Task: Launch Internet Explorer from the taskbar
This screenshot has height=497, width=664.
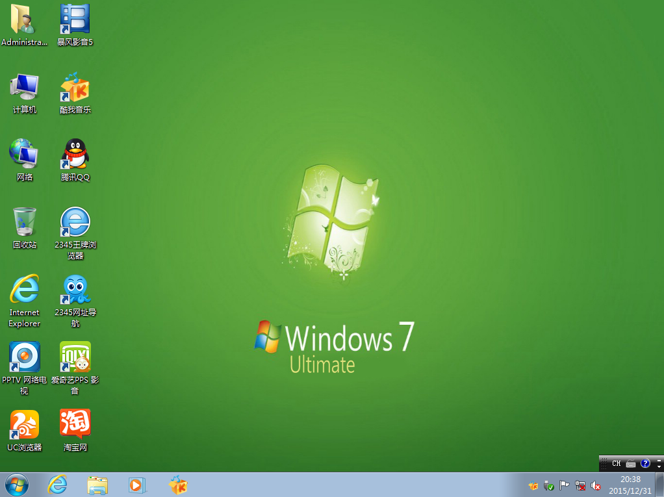Action: point(58,485)
